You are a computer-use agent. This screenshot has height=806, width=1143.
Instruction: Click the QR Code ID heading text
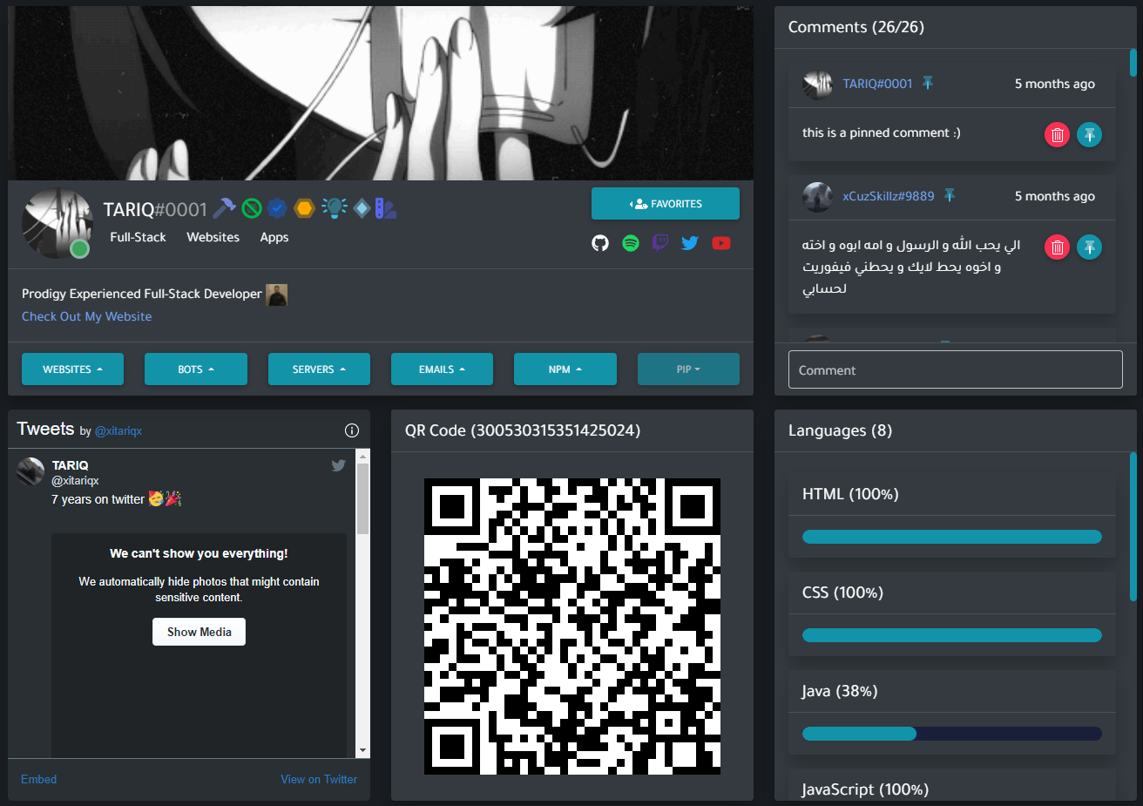(523, 430)
